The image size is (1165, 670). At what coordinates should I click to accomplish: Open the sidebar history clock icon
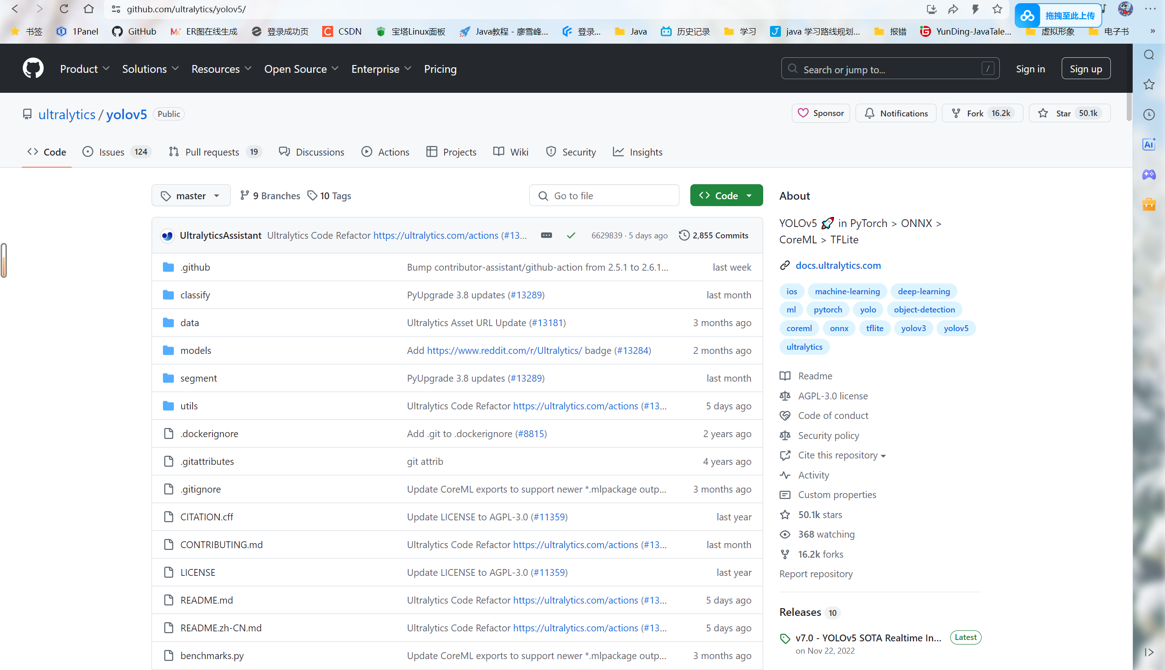1149,115
